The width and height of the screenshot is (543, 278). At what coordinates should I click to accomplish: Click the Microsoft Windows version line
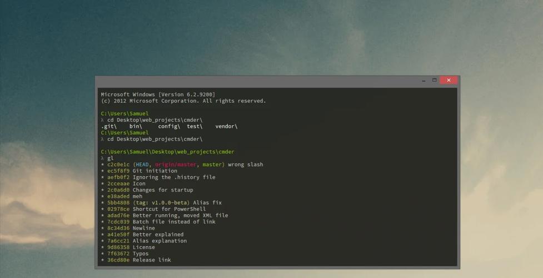coord(158,95)
